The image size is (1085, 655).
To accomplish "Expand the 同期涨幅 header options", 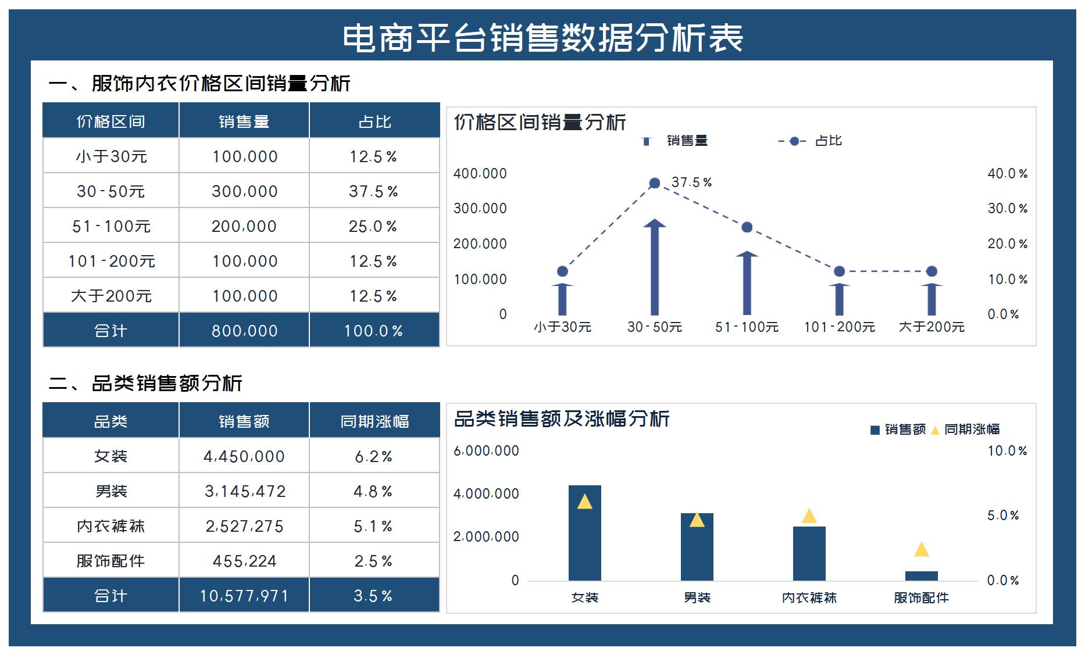I will [x=374, y=422].
